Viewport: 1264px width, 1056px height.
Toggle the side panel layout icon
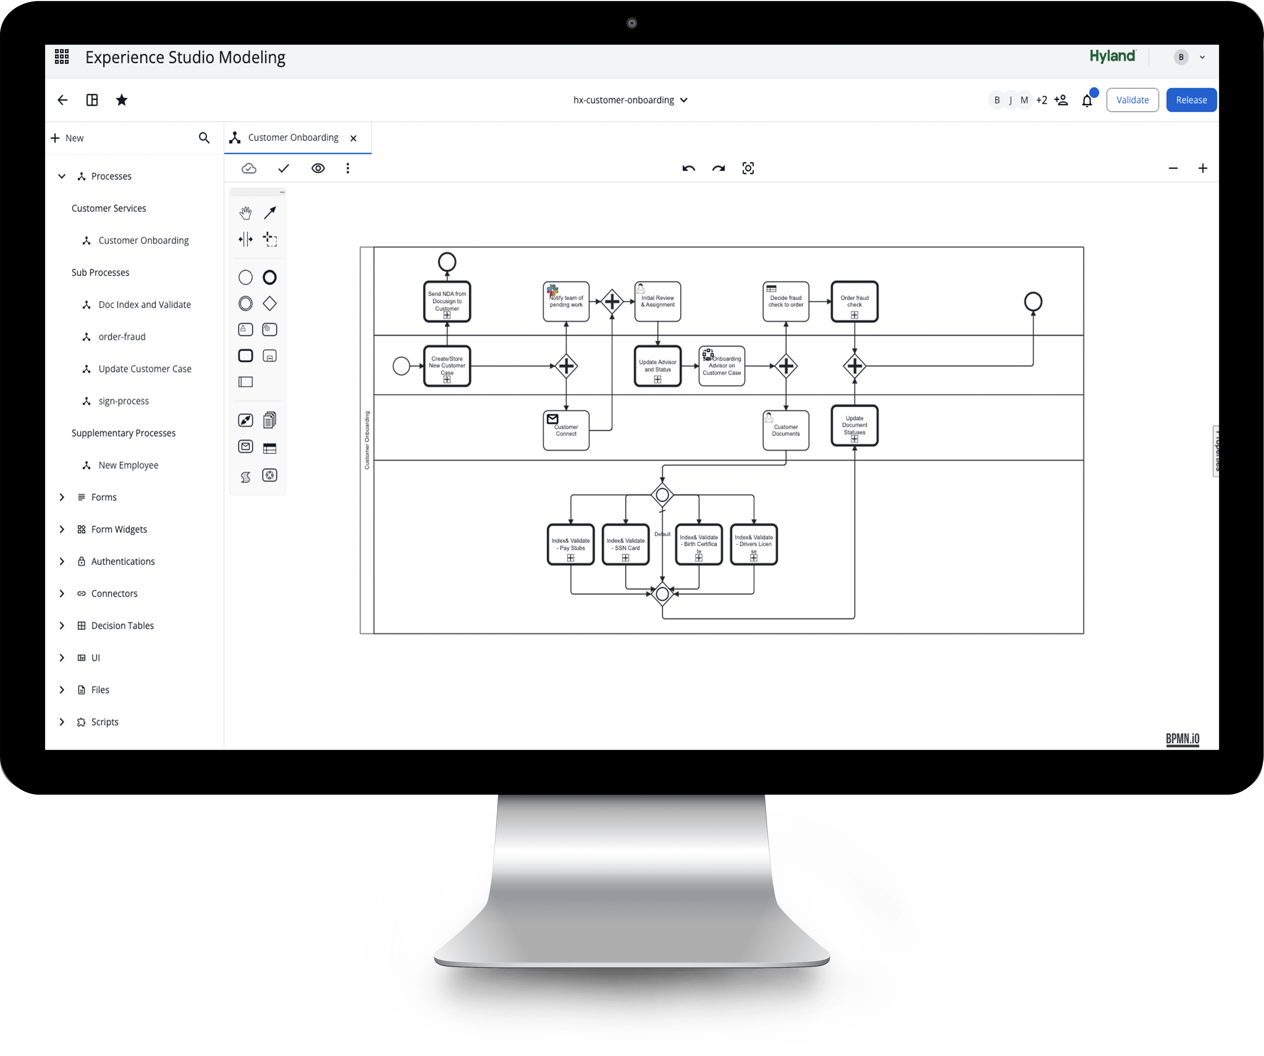pos(92,100)
